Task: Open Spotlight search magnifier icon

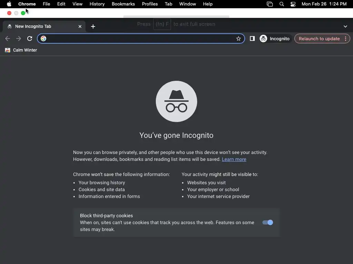Action: click(x=281, y=4)
